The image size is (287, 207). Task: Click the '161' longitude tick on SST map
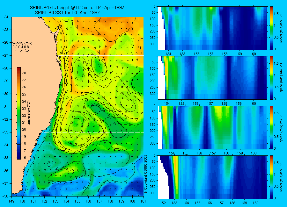143,201
